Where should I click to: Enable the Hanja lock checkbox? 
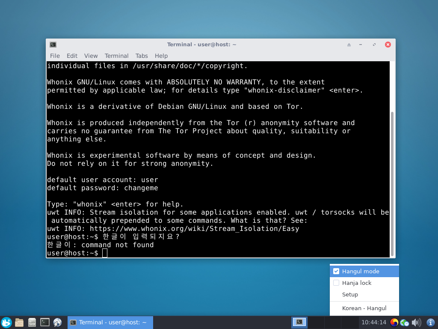tap(336, 283)
